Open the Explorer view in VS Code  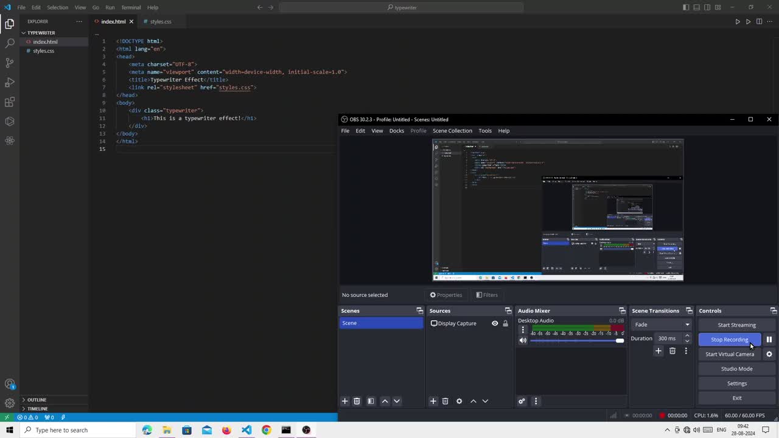[10, 24]
